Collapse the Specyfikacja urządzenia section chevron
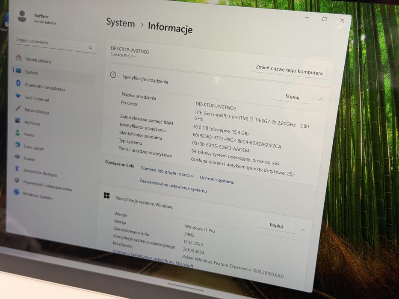The image size is (399, 299). click(321, 100)
